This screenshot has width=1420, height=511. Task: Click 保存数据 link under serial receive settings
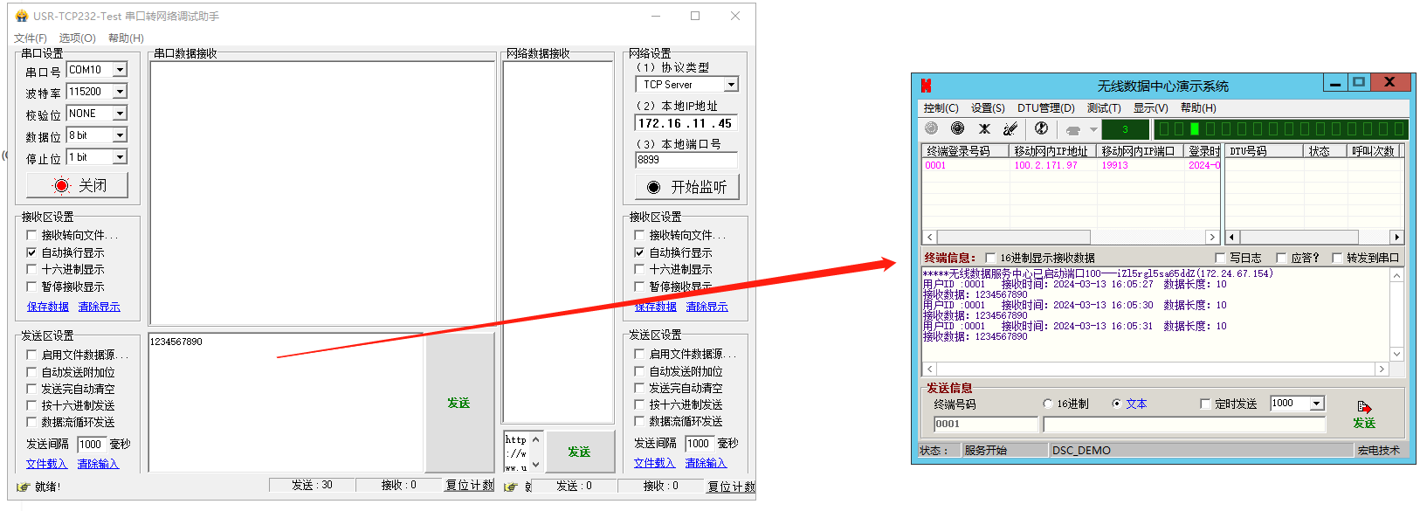(x=47, y=307)
